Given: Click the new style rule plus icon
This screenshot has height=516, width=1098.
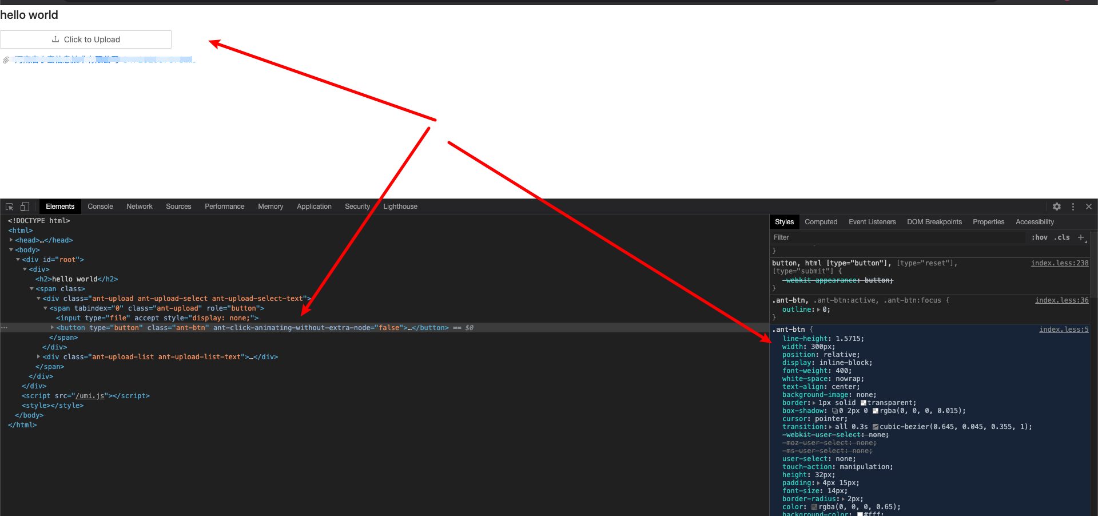Looking at the screenshot, I should 1080,237.
